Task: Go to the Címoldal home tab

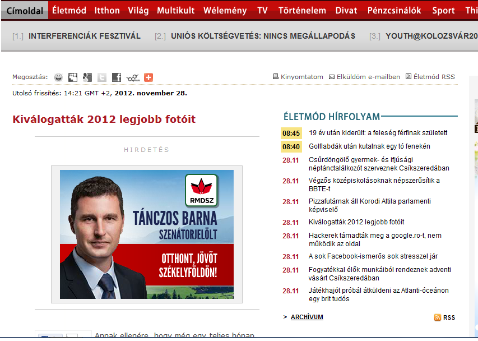Action: pos(25,11)
